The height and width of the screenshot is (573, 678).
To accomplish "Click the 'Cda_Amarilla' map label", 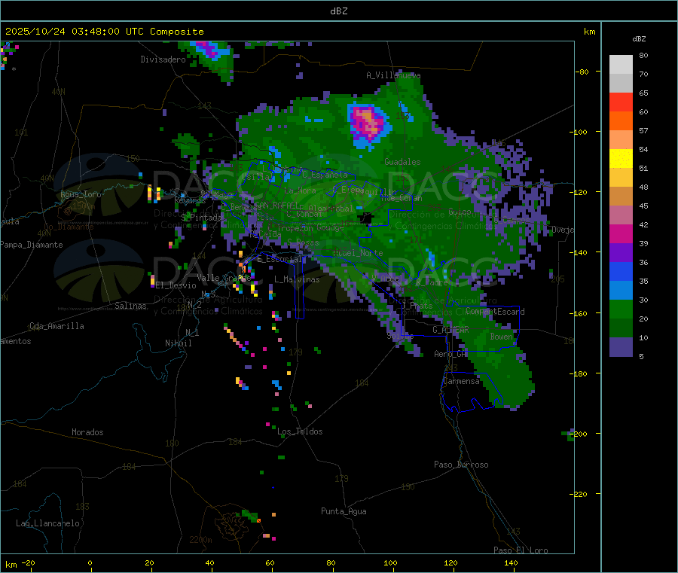I will click(56, 326).
